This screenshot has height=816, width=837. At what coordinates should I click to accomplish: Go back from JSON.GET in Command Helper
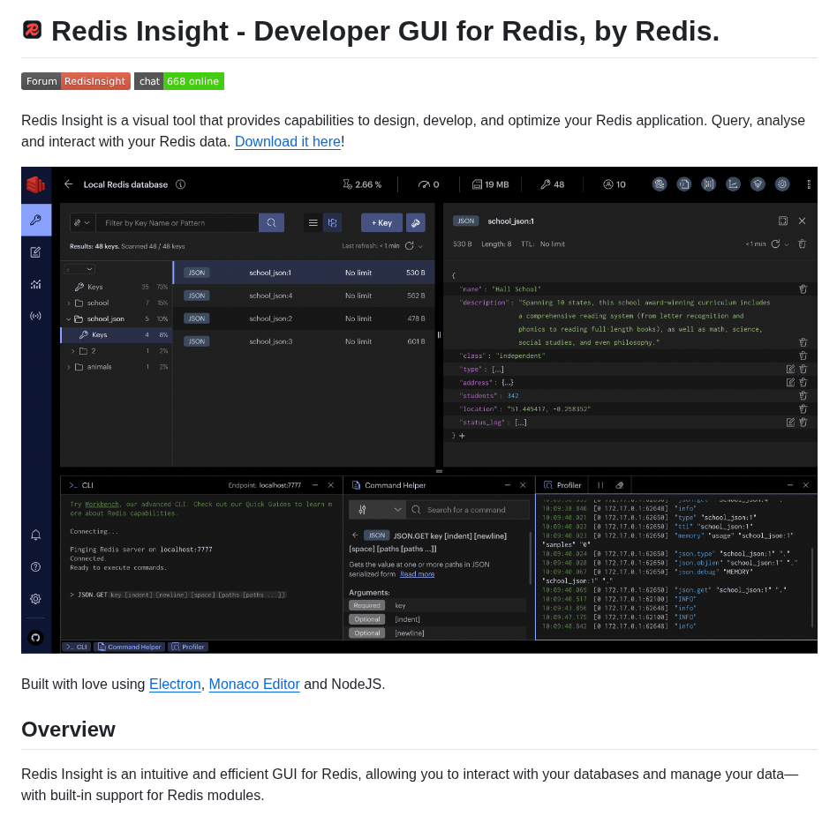pos(355,535)
